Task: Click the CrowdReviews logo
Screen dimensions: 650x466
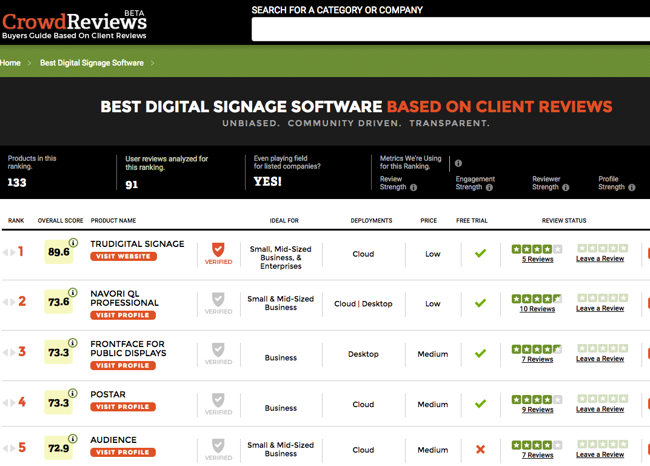Action: pos(74,23)
